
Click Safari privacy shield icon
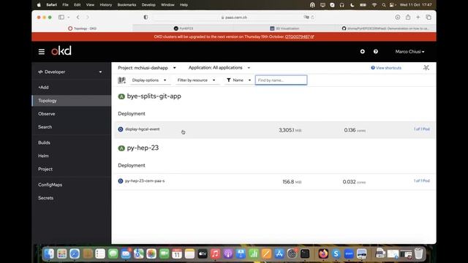[x=146, y=18]
